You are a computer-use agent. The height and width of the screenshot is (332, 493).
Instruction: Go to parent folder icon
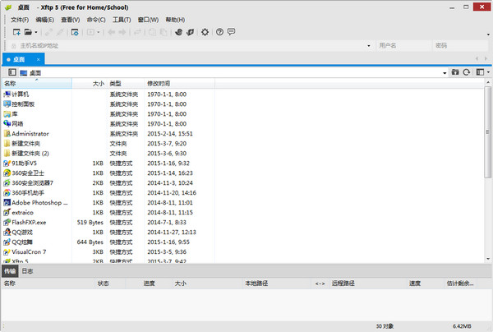point(454,72)
